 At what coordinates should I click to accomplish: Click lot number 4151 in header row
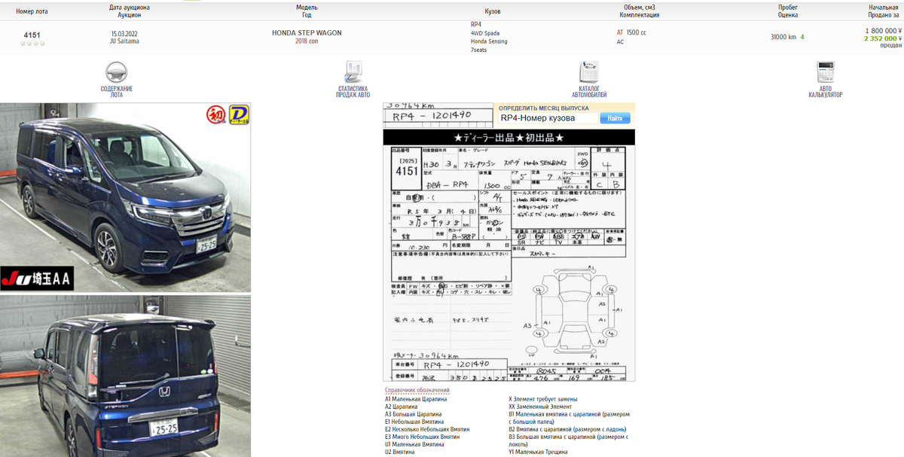click(x=32, y=35)
